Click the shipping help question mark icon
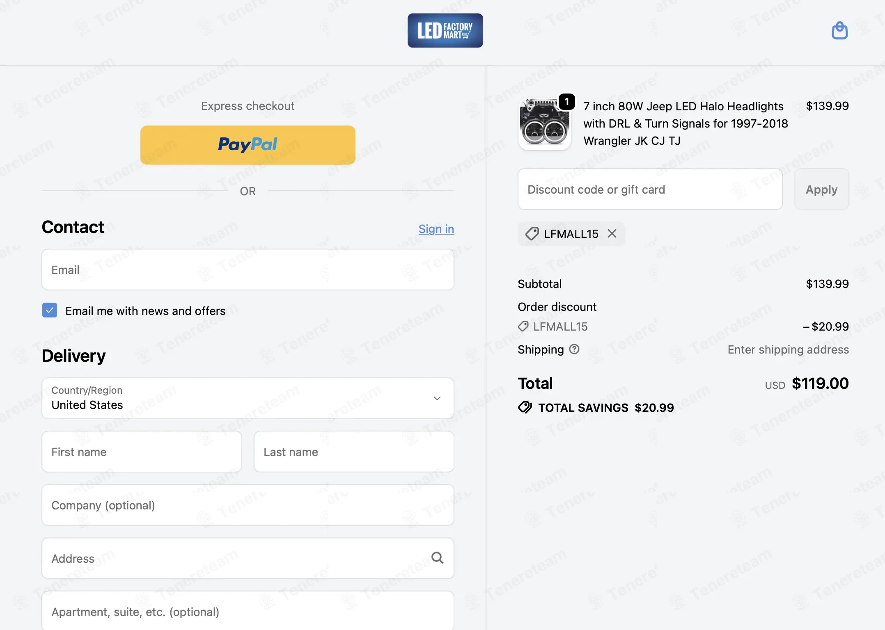 [x=574, y=349]
